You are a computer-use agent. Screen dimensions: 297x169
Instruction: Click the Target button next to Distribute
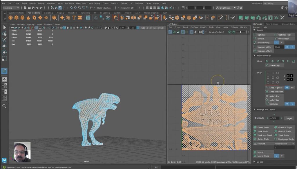[x=289, y=118]
